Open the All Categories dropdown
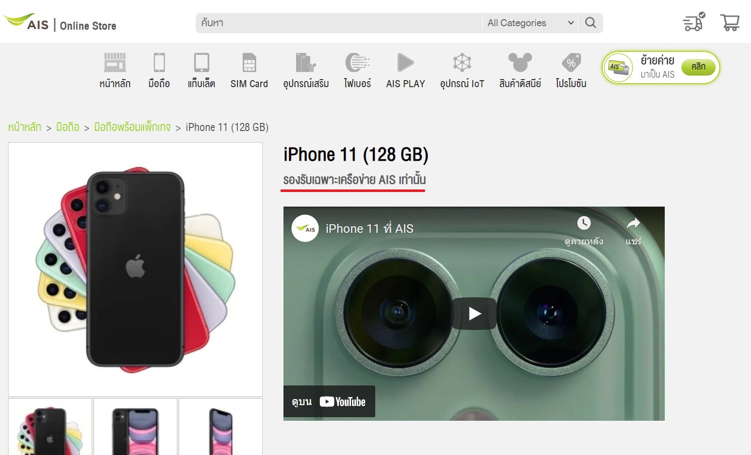Viewport: 751px width, 455px height. tap(531, 23)
